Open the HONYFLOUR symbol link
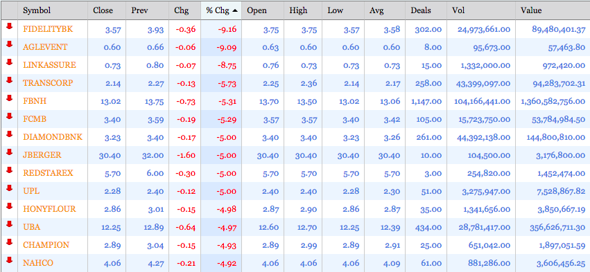590x272 pixels. click(x=49, y=209)
